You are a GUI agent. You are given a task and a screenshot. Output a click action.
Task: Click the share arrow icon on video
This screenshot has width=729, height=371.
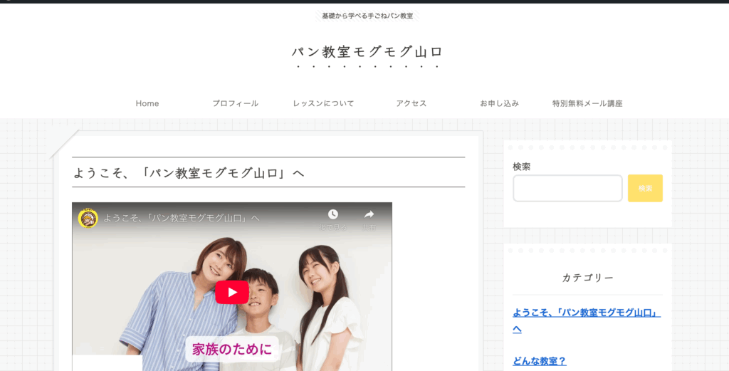tap(369, 214)
